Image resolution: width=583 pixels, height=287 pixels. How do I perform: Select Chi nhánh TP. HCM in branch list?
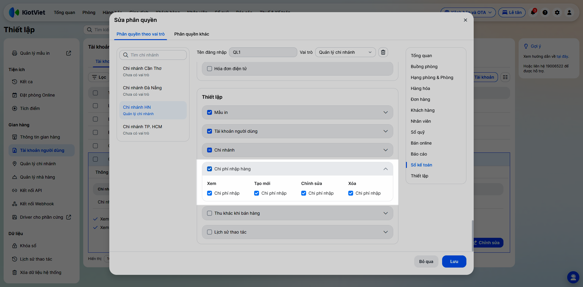(153, 130)
